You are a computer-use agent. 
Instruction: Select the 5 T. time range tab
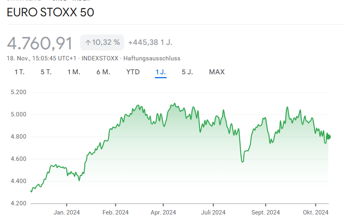click(46, 72)
